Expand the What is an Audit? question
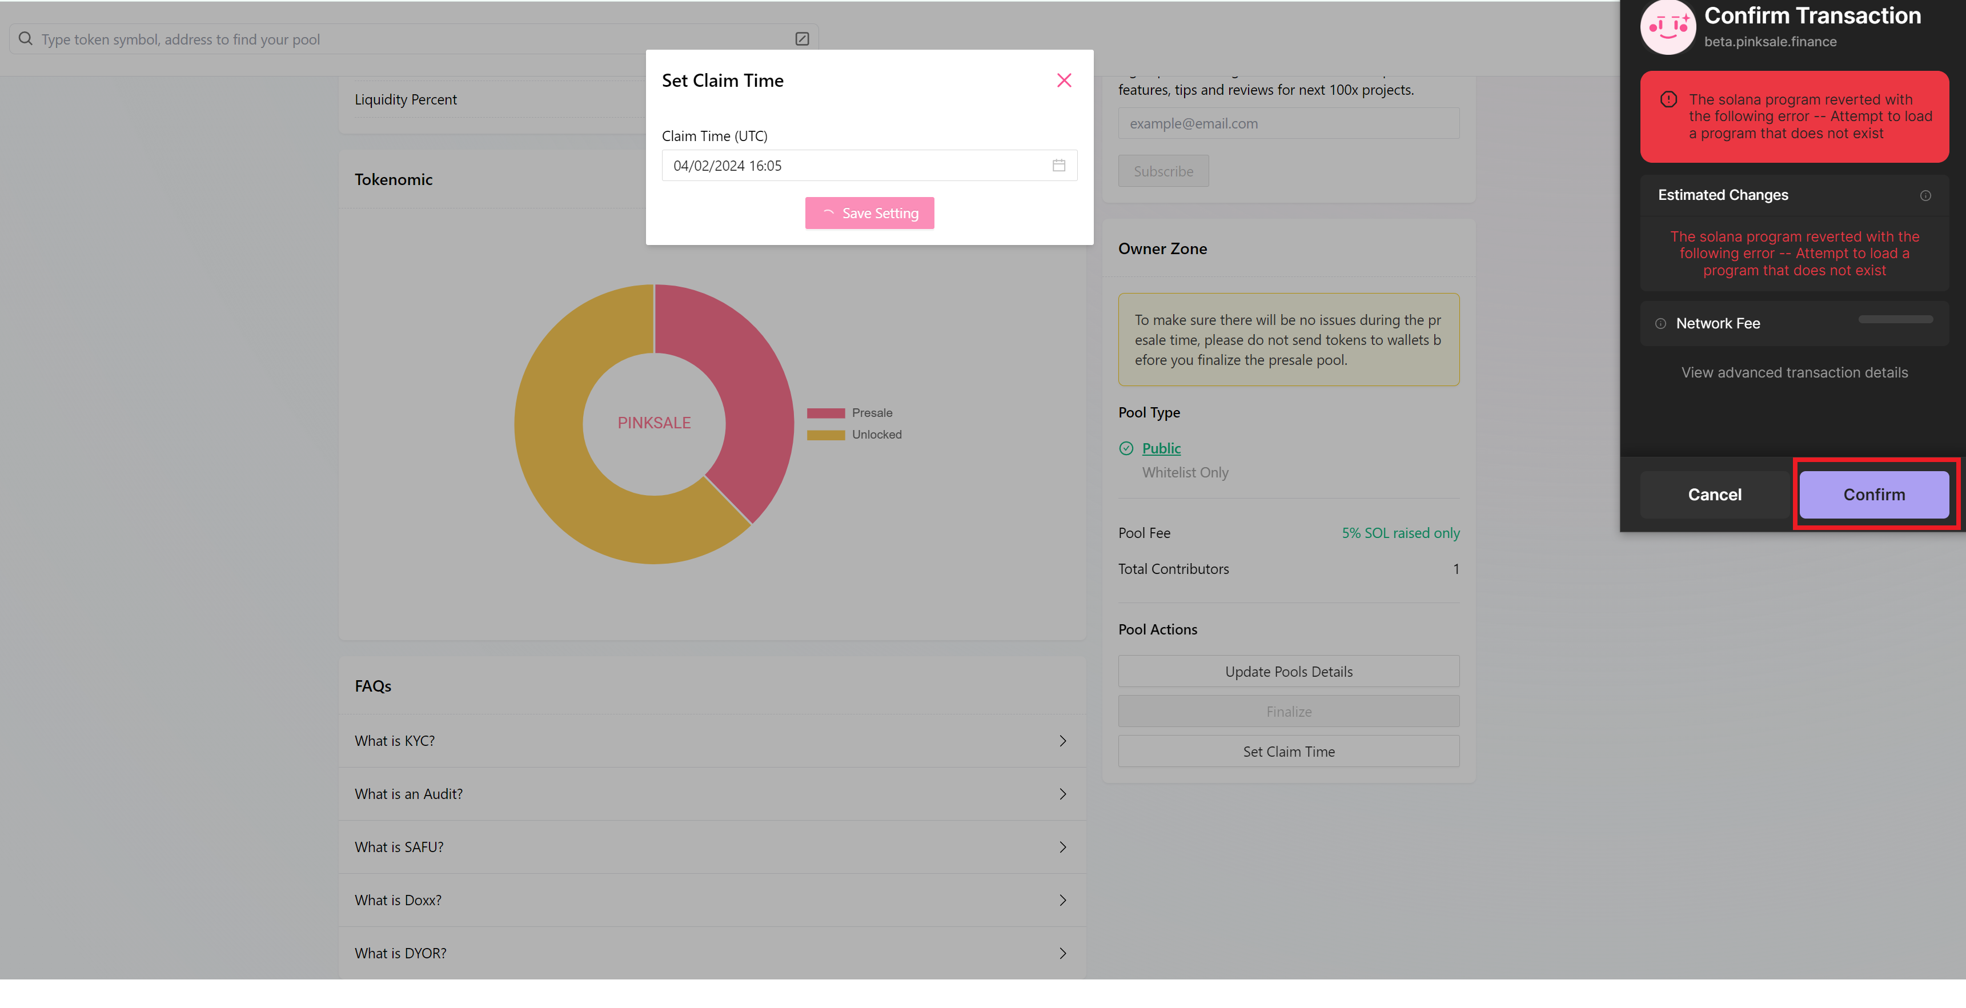Screen dimensions: 1966x1008 click(x=712, y=794)
